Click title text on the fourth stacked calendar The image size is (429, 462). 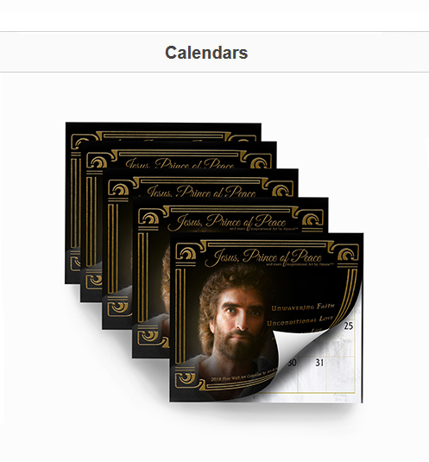pos(226,222)
